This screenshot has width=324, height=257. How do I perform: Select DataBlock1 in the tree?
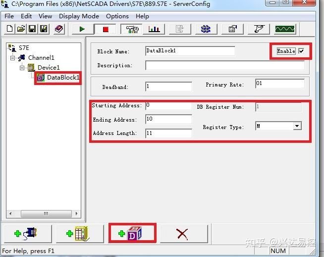(x=63, y=78)
